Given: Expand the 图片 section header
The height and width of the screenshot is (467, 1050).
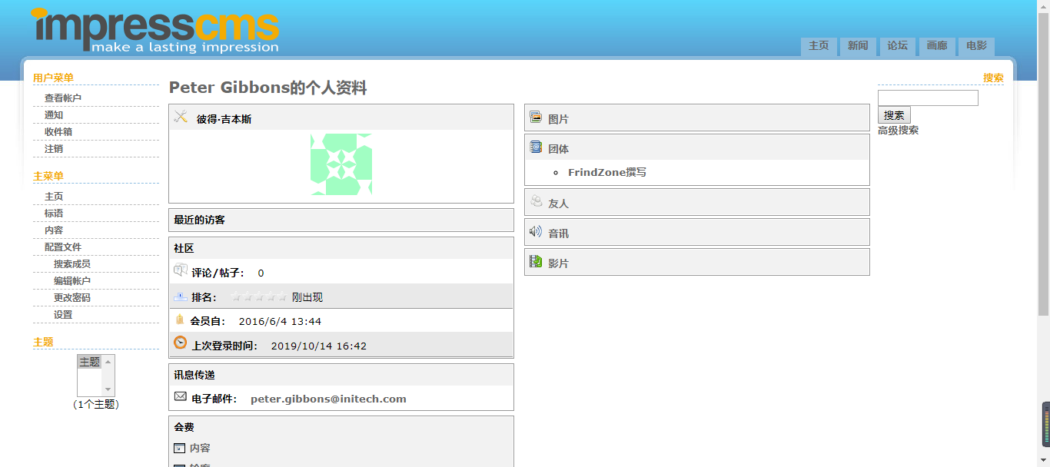Looking at the screenshot, I should point(697,118).
